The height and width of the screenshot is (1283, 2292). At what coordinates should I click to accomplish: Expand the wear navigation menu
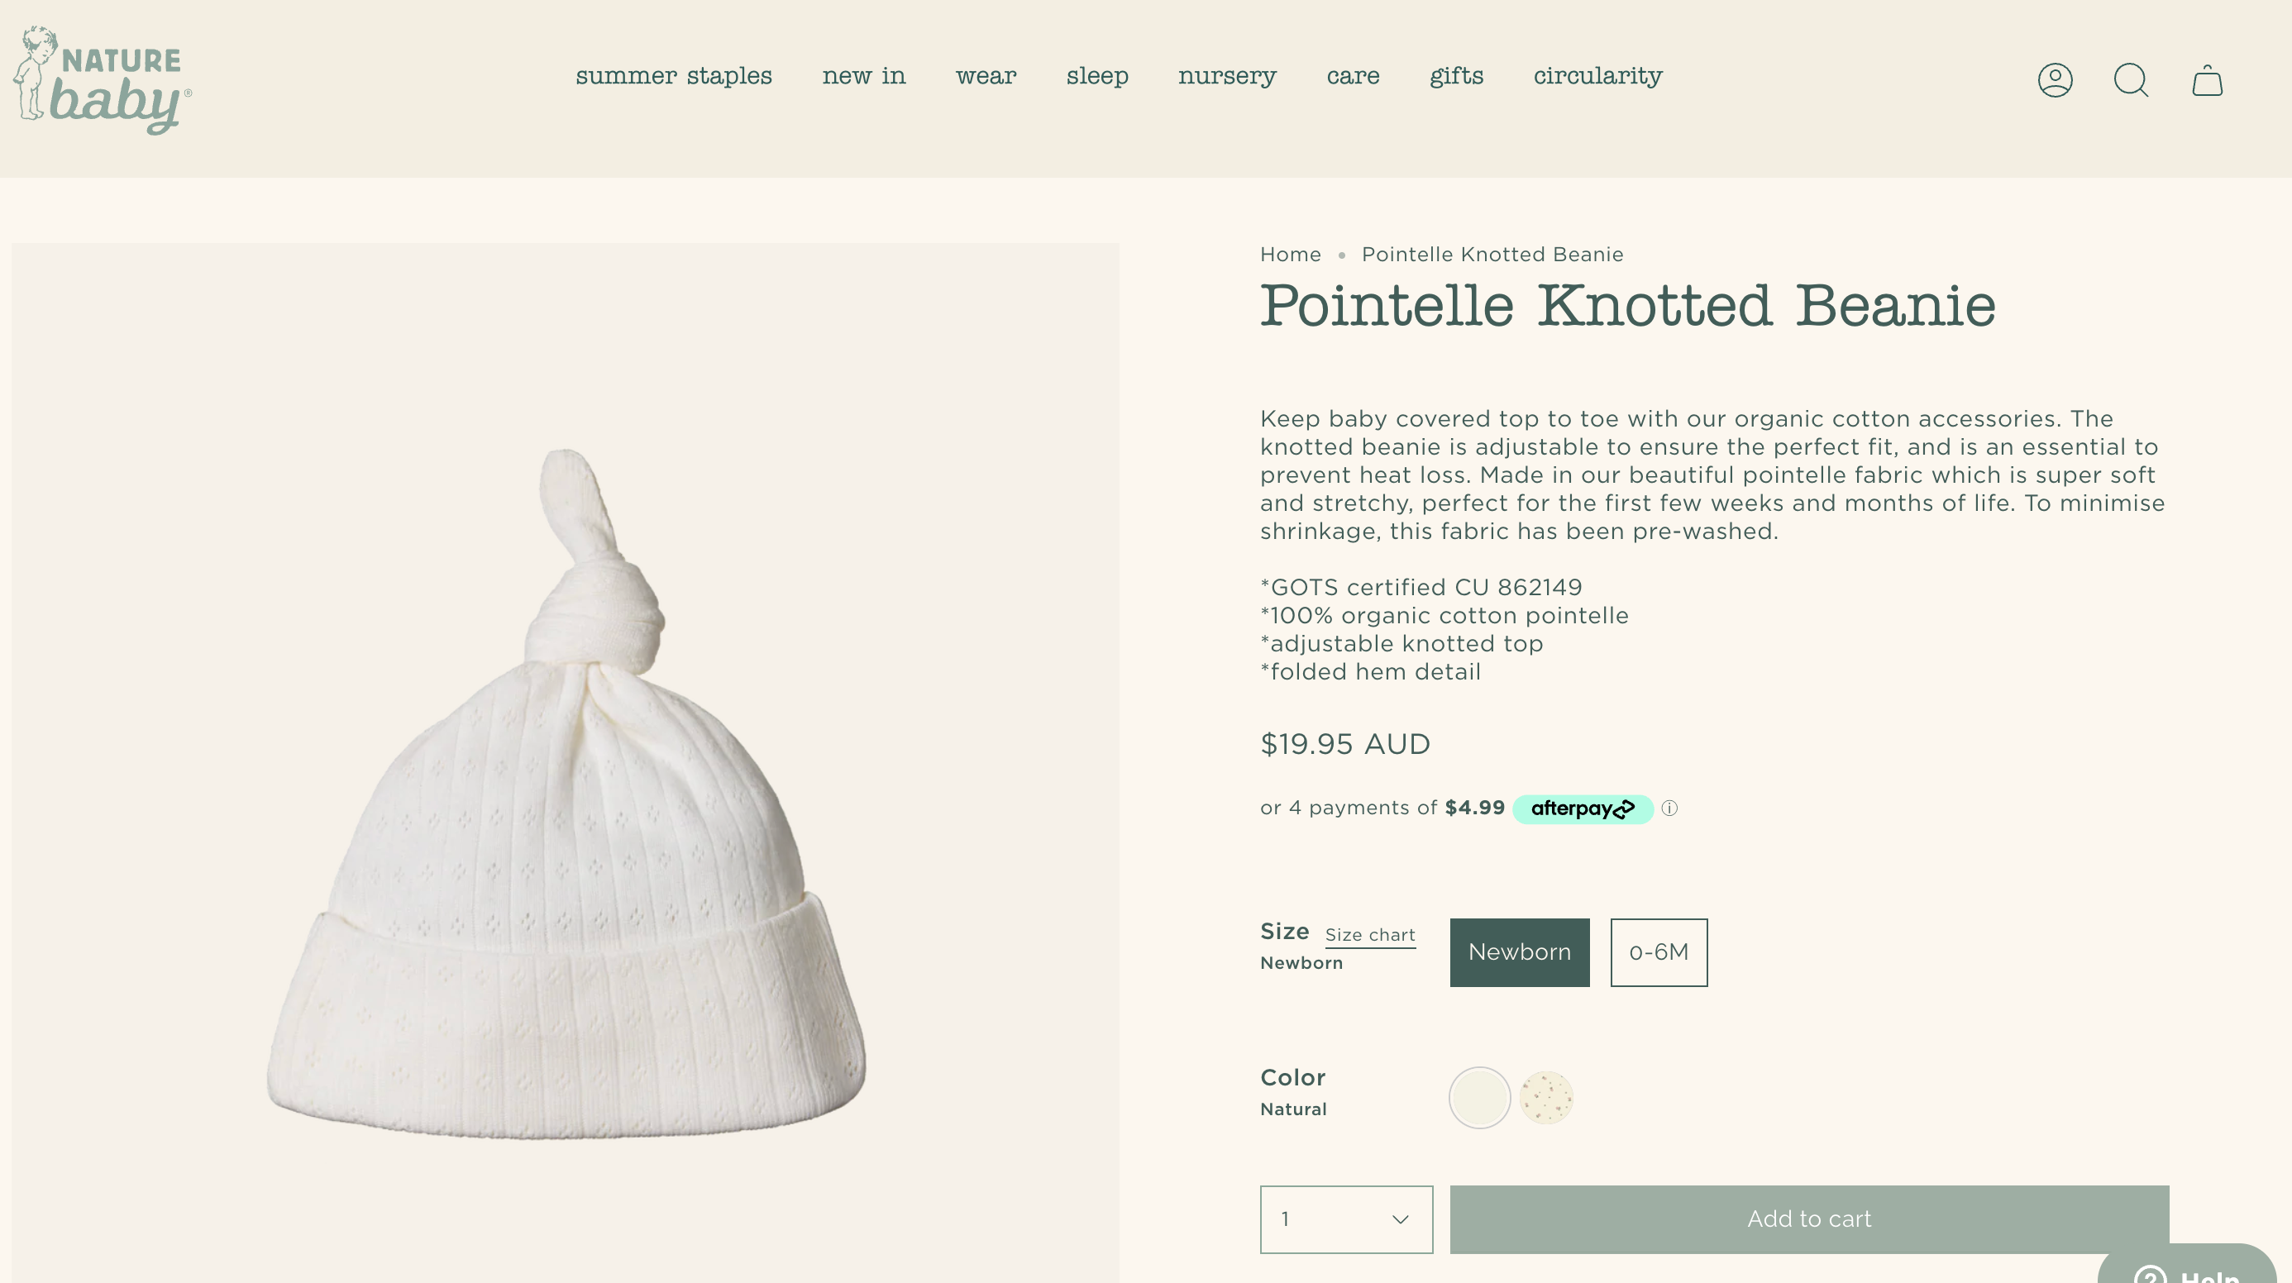(986, 77)
